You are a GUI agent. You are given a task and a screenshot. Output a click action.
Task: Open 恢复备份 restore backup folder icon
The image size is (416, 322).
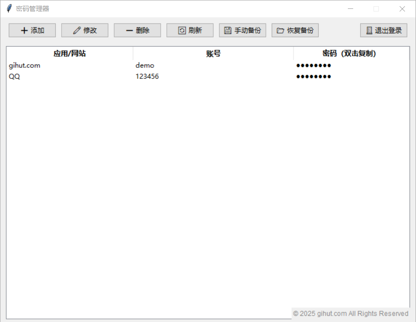pos(280,31)
